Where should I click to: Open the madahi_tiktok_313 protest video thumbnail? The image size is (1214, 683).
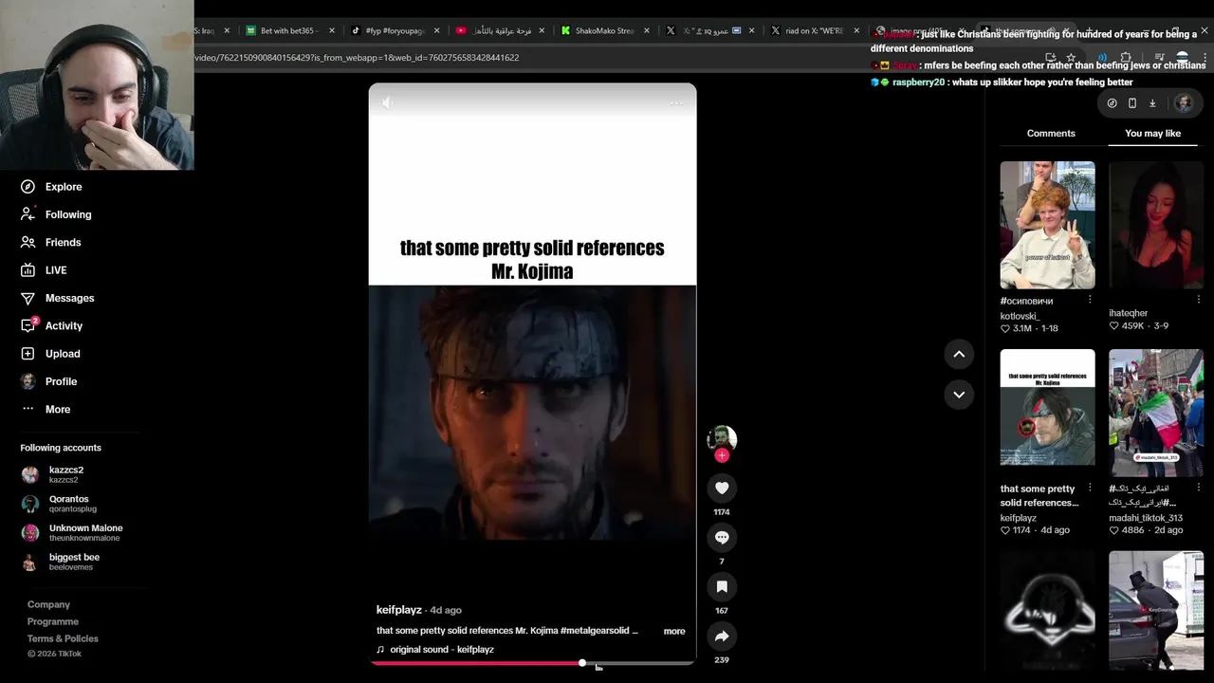1156,413
